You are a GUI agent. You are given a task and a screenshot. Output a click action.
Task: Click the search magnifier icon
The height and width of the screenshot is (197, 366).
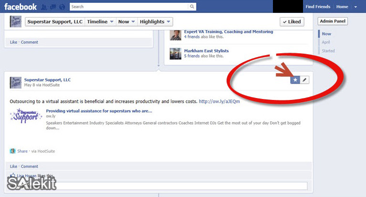click(192, 7)
